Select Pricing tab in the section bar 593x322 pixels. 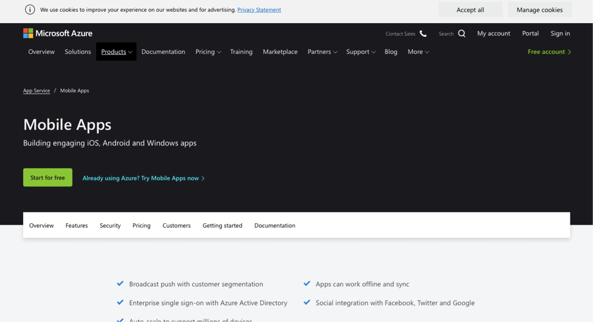point(142,226)
